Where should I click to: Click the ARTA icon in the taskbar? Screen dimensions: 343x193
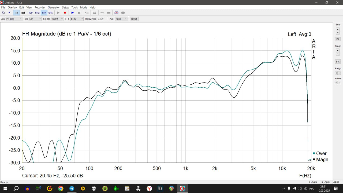(x=182, y=188)
